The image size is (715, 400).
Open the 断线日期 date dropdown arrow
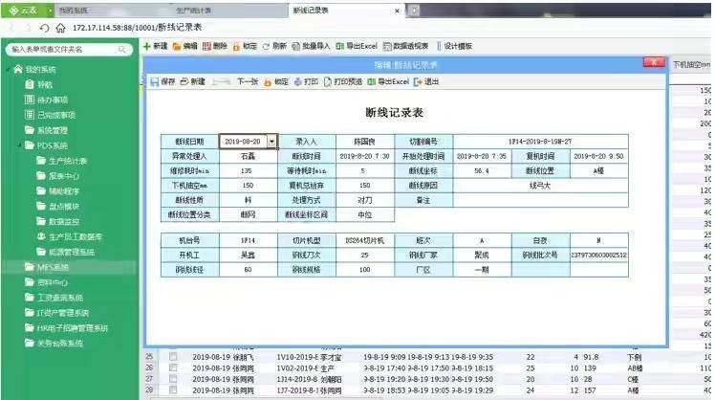(x=271, y=142)
